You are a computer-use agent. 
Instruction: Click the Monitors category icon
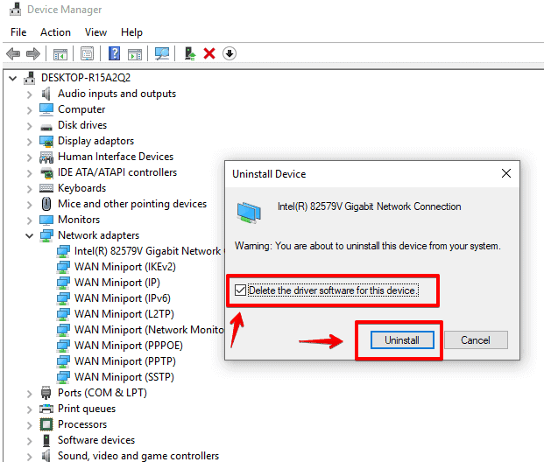point(46,220)
